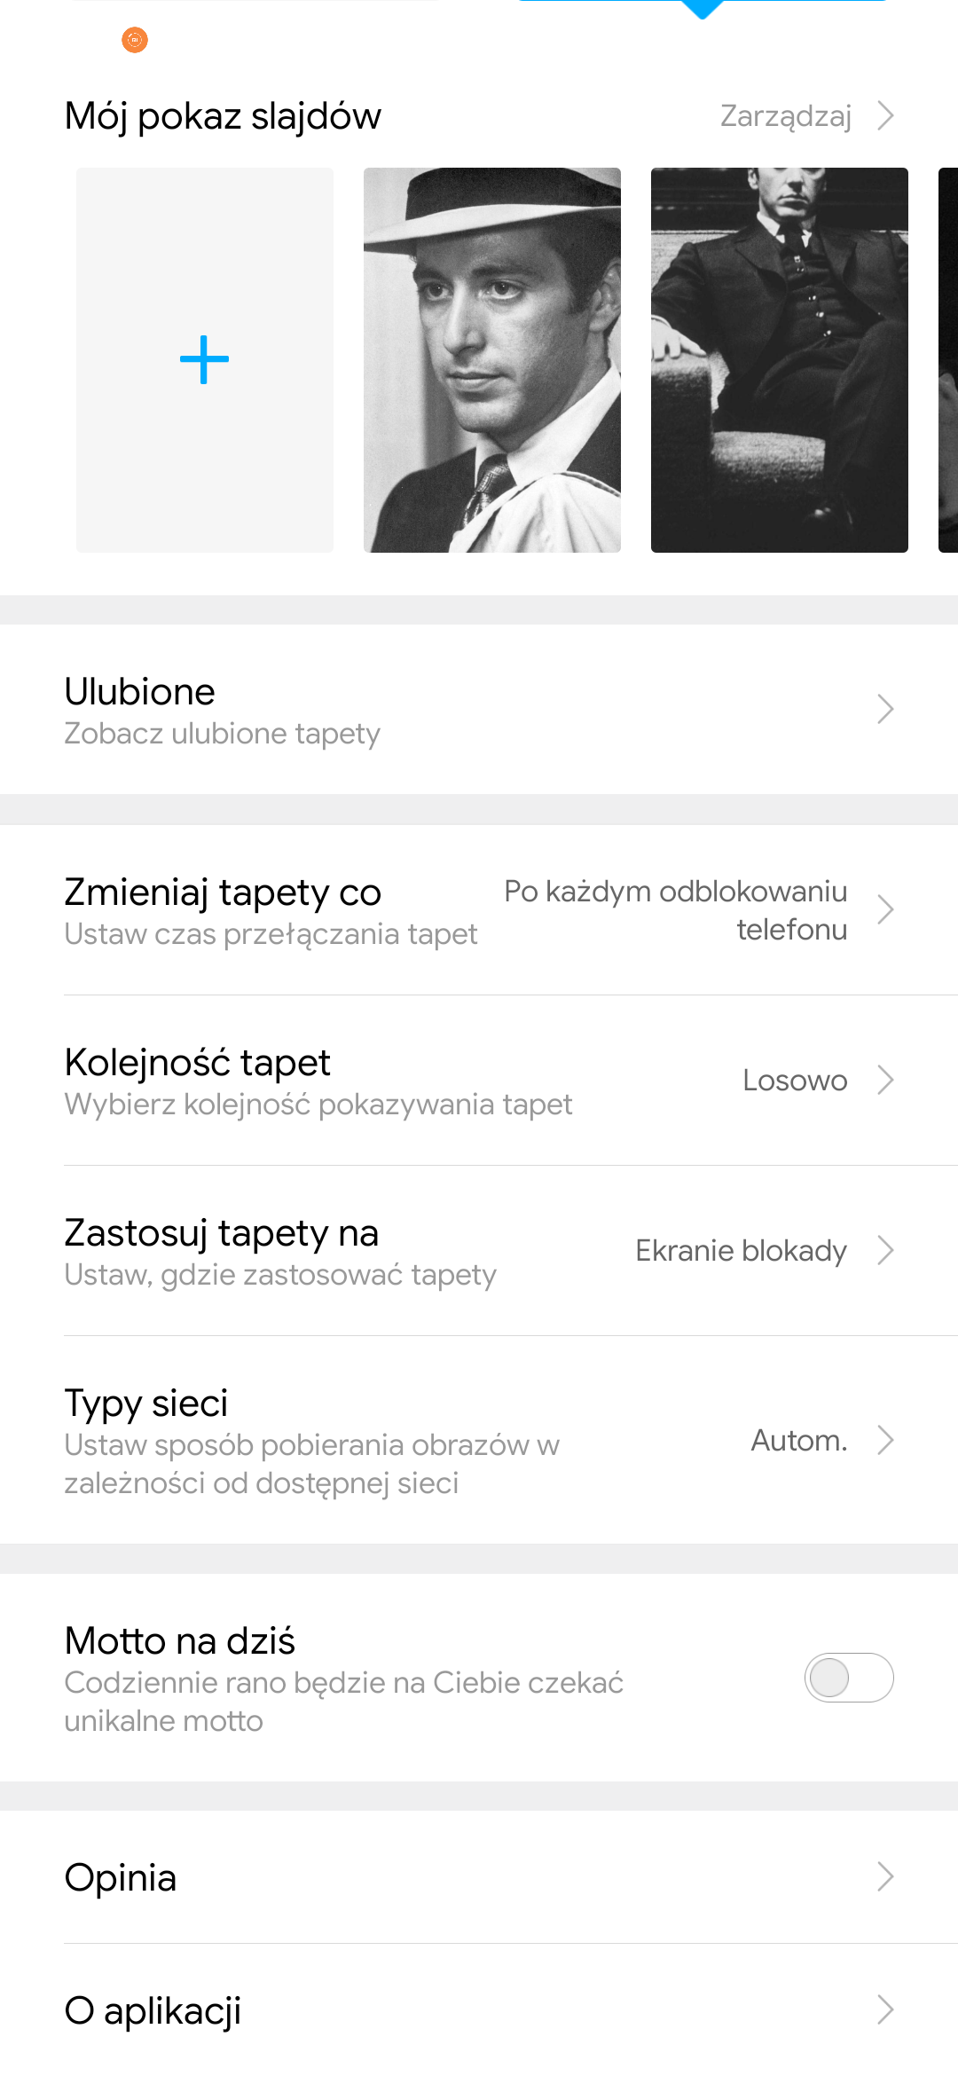
Task: Change Zastosuj tapety na from Ekranie blokady
Action: [742, 1251]
